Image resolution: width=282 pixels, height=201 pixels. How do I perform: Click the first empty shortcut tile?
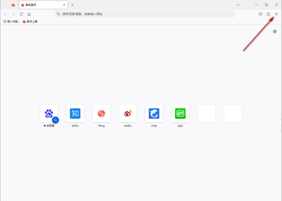point(207,113)
